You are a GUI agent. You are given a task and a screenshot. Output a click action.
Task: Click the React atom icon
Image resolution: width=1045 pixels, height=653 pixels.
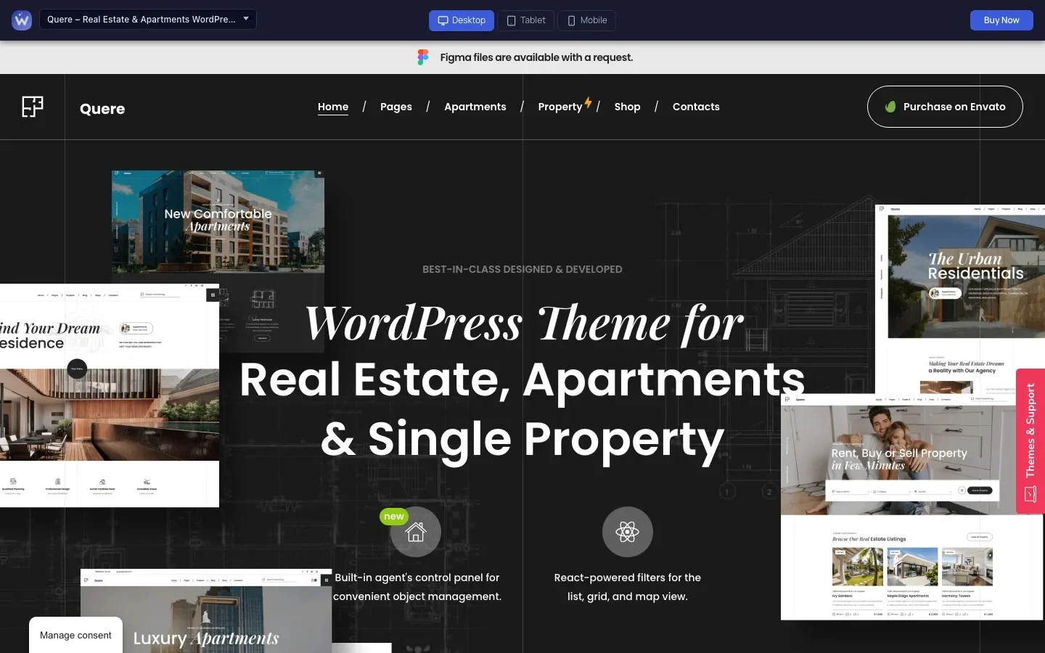[x=628, y=532]
